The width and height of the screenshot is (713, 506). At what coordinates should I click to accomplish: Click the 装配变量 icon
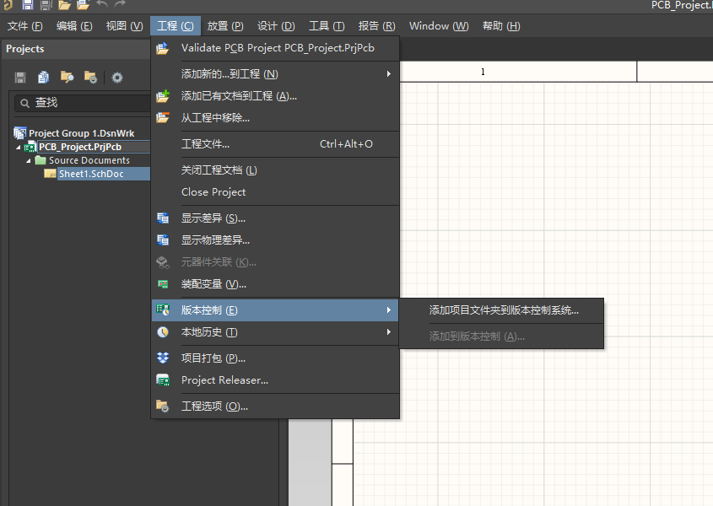click(163, 284)
